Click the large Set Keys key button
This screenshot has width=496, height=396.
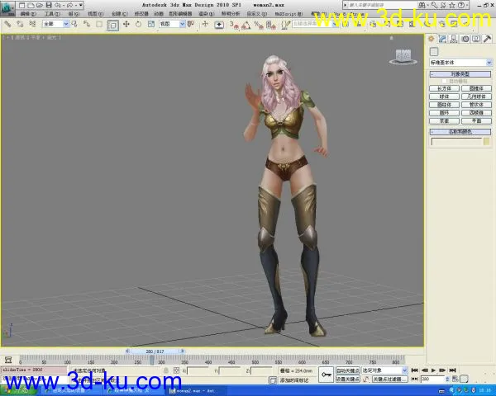tap(327, 375)
